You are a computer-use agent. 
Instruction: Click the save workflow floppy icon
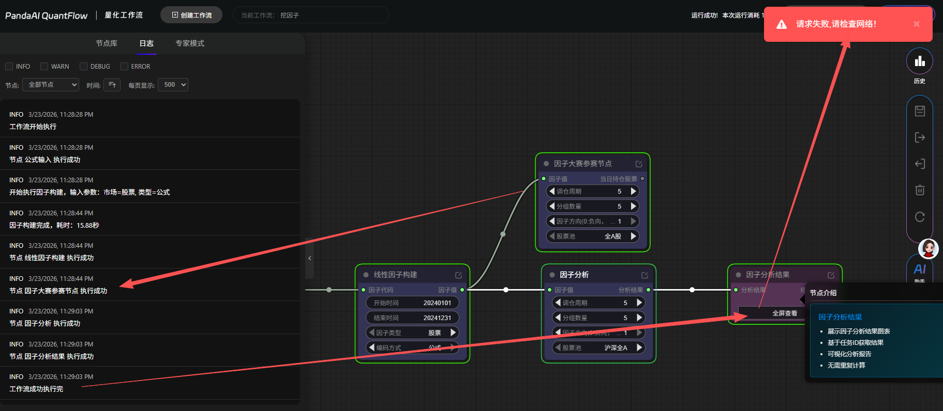pos(919,111)
